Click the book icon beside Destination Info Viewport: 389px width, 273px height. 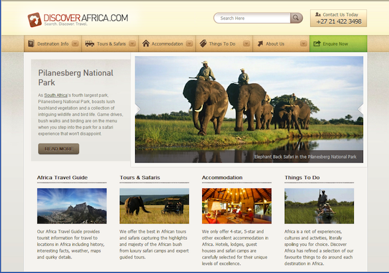(31, 44)
